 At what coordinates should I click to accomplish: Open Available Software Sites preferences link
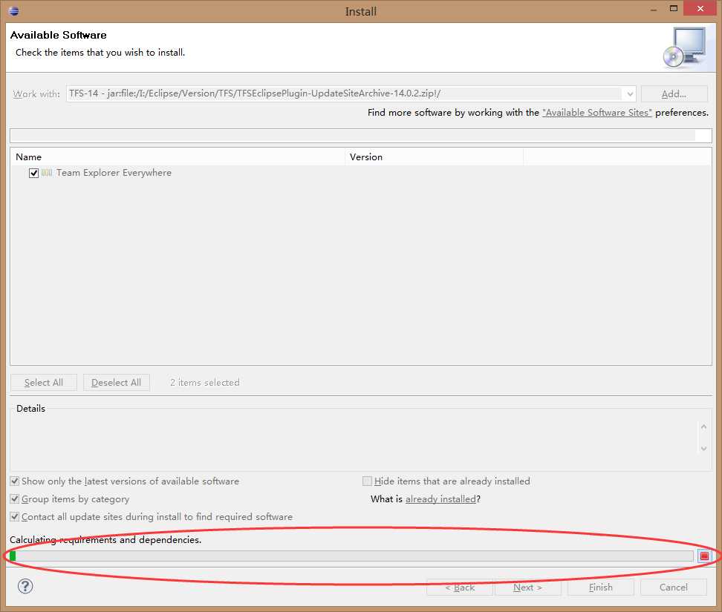[x=596, y=113]
